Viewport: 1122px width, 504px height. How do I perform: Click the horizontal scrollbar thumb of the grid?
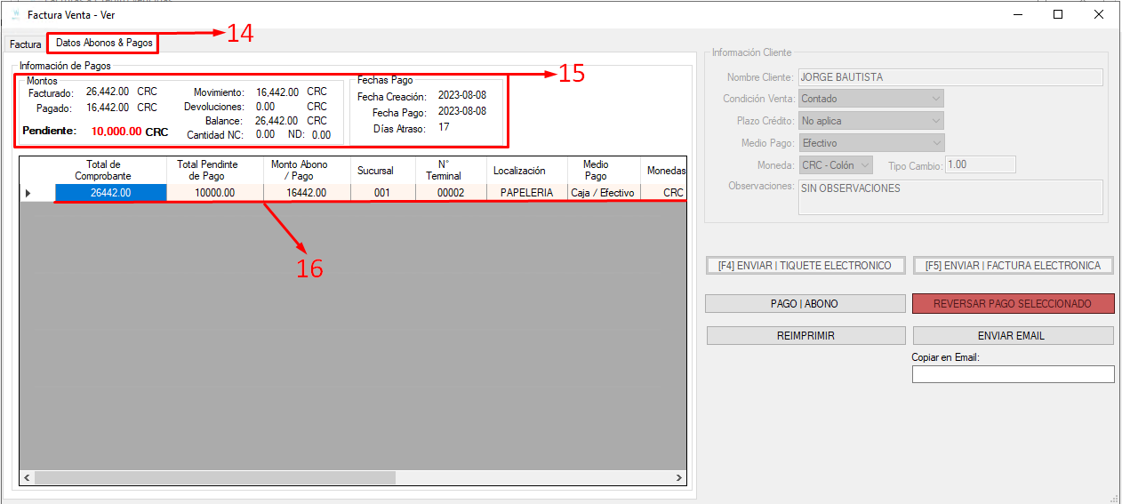pos(214,478)
